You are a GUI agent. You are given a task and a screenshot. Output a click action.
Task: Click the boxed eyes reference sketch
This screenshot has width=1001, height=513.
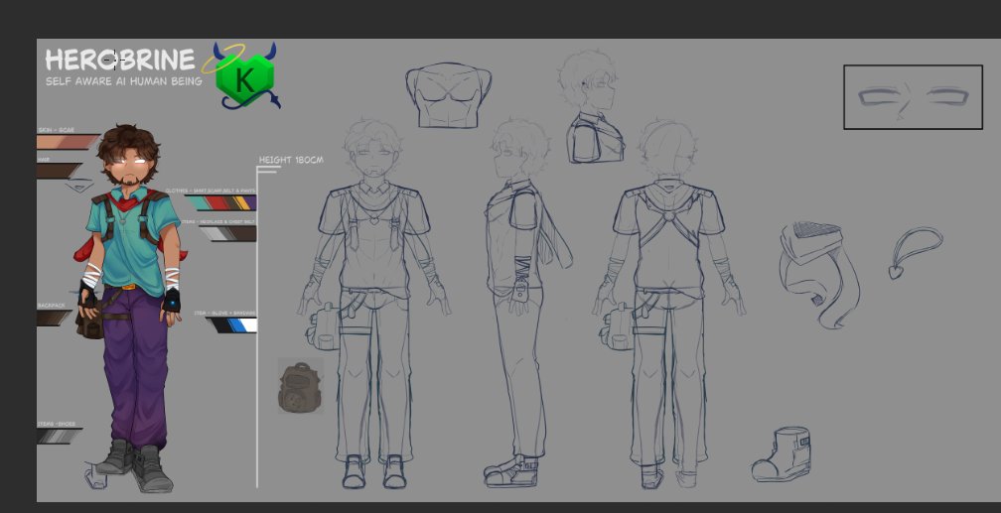[913, 97]
